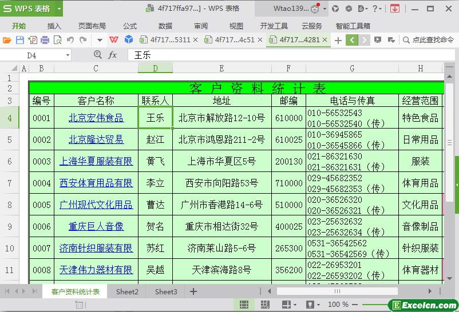Jump to last sheet navigation arrow
This screenshot has width=459, height=312.
(x=34, y=291)
